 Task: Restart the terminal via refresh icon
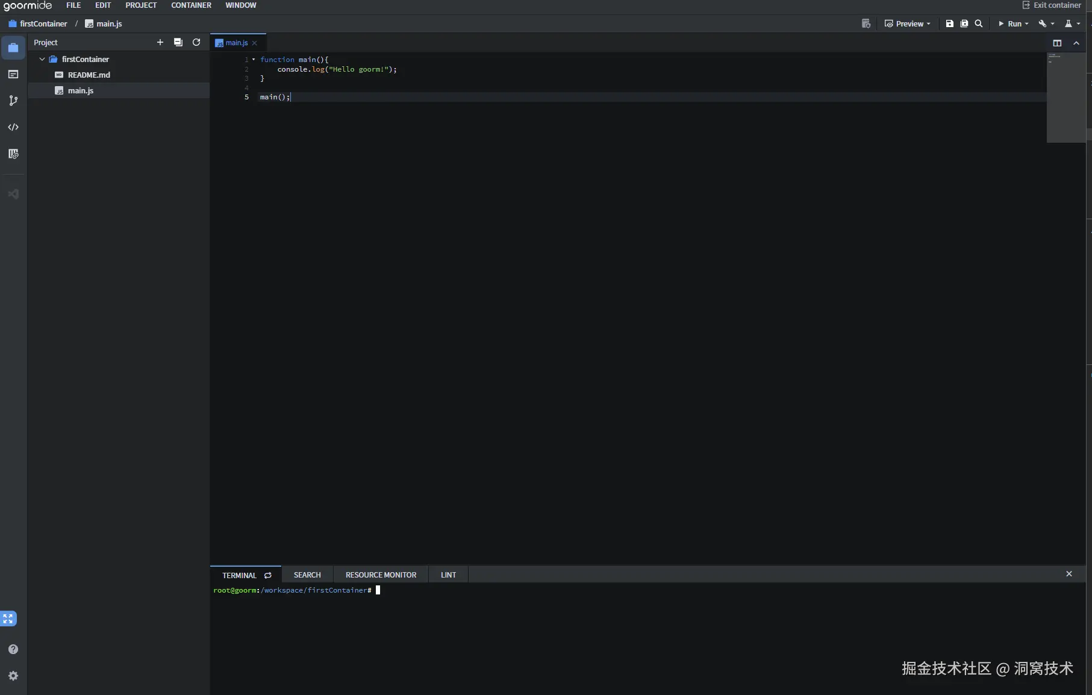coord(268,575)
